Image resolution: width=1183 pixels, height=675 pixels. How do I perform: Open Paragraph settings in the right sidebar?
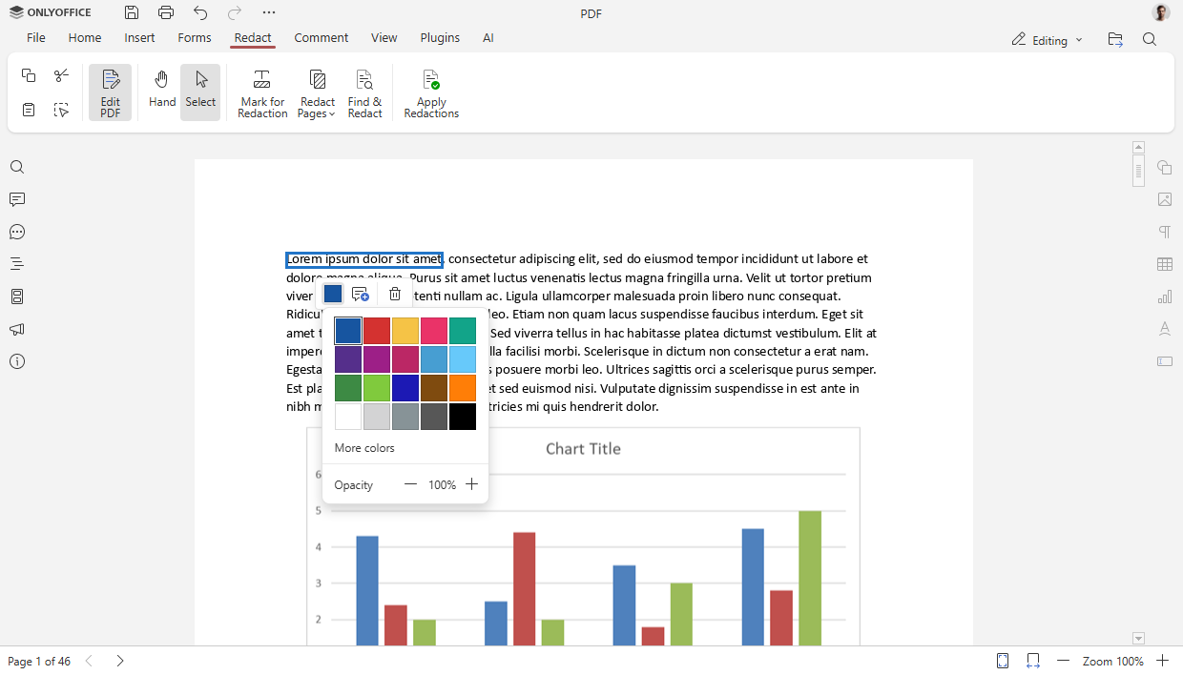(1165, 232)
